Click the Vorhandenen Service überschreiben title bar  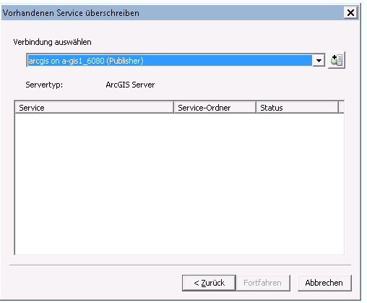(173, 12)
